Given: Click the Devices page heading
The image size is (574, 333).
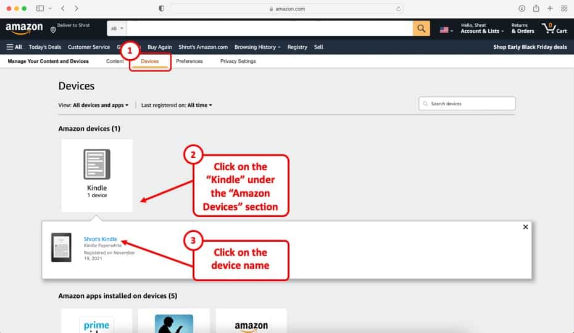Looking at the screenshot, I should click(77, 86).
